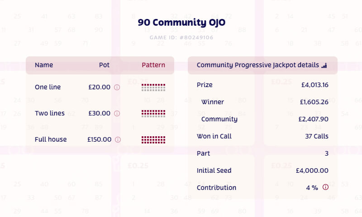Select the Full house pattern grid icon

point(153,140)
